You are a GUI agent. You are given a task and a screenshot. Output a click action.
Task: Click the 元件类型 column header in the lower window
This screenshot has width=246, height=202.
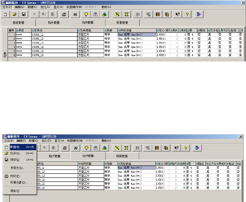[91, 164]
